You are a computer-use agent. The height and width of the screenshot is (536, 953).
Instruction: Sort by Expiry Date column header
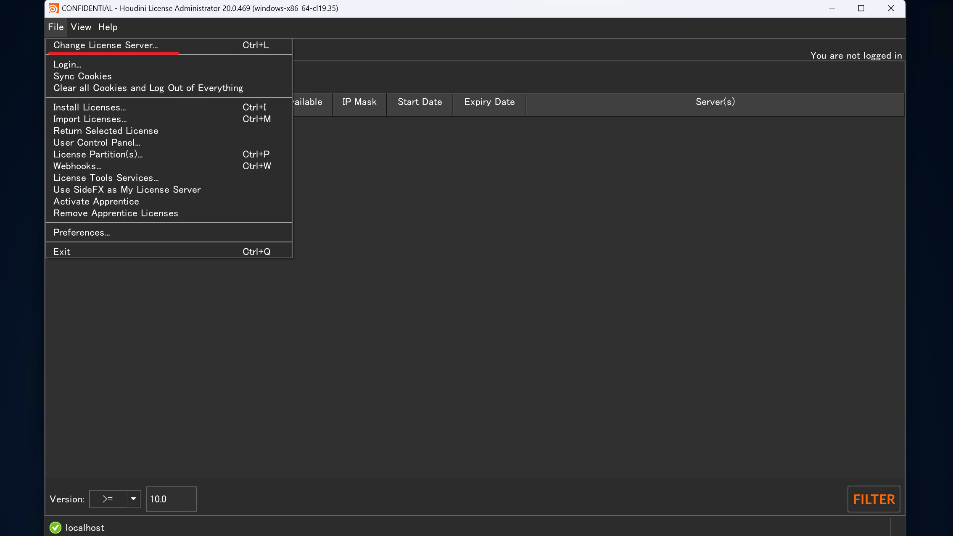489,102
